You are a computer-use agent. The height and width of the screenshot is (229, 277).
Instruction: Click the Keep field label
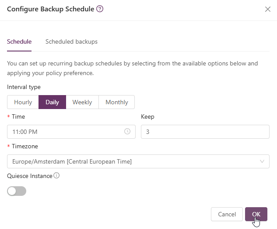coord(147,117)
